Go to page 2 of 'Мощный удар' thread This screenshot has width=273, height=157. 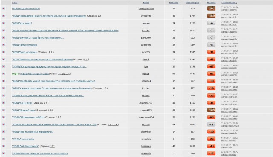pos(49,110)
